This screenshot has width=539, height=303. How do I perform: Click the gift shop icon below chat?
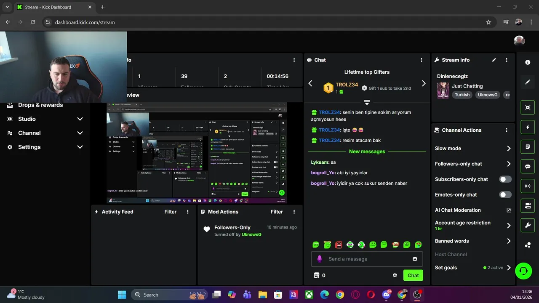click(317, 275)
